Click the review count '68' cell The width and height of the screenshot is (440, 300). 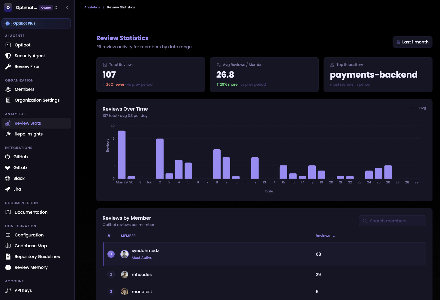318,254
